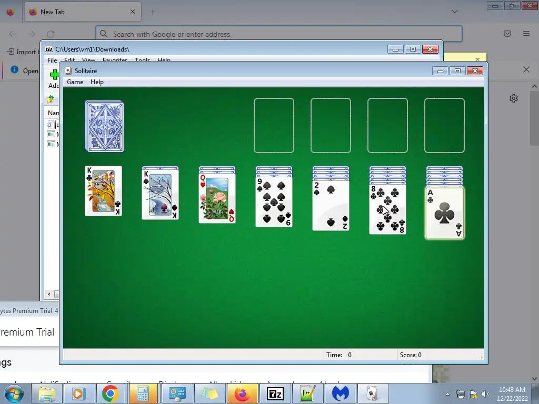Open Windows Explorer from taskbar
Screen dimensions: 539x404
tap(47, 393)
